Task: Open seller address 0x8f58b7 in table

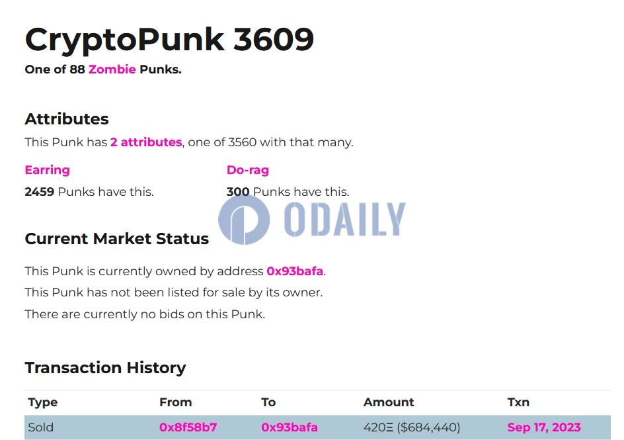Action: click(x=188, y=427)
